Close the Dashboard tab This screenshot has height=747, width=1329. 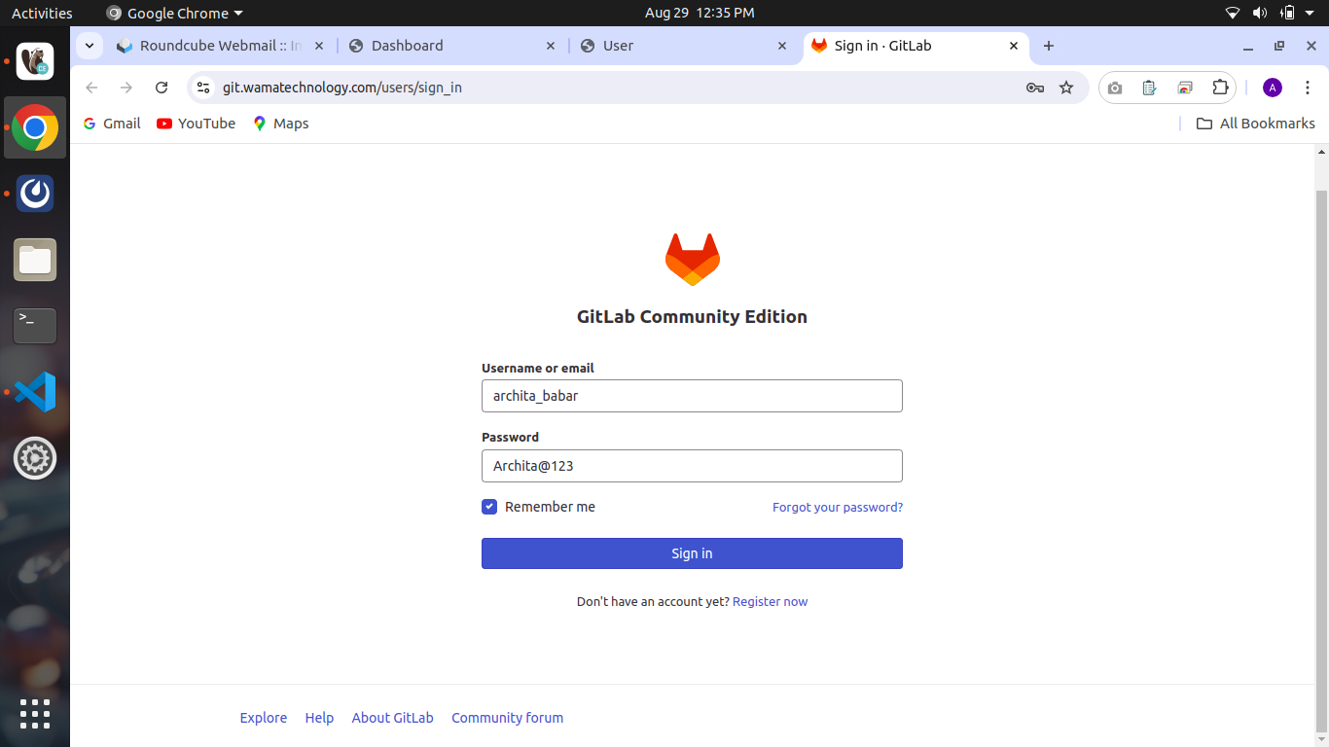tap(551, 46)
